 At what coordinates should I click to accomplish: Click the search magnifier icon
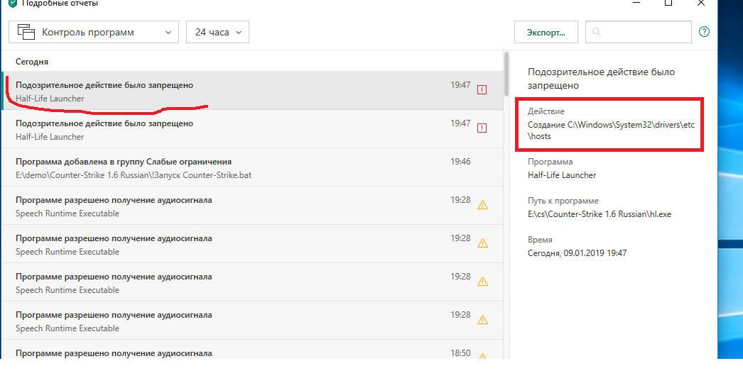(x=597, y=32)
